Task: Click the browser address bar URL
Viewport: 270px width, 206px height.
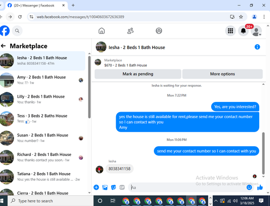Action: pos(80,17)
